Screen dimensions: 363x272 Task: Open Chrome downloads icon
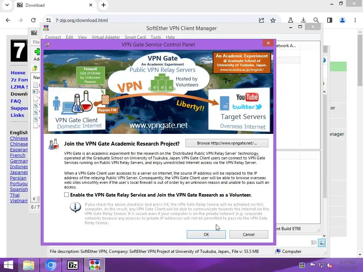[303, 20]
